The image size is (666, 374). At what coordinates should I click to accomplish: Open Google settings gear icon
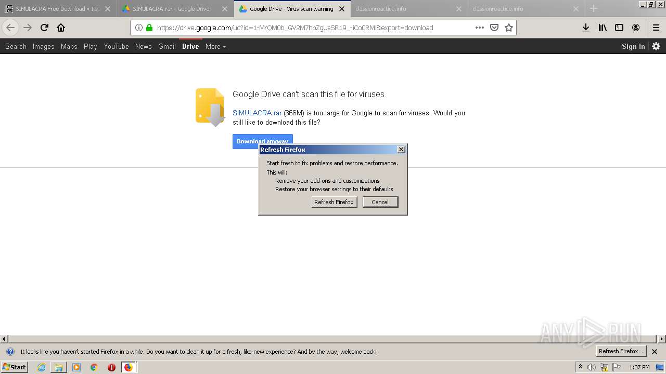tap(656, 46)
